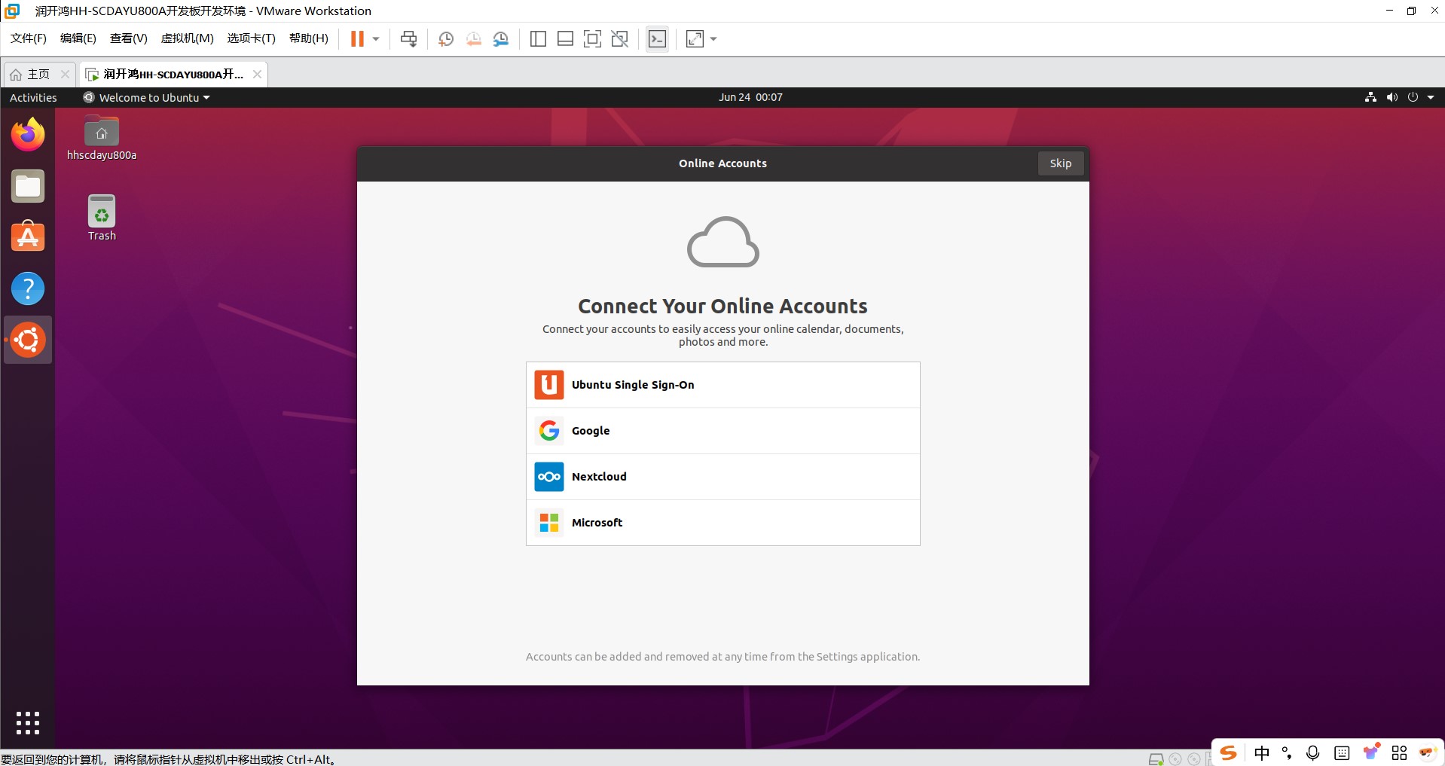Open the clock showing Jun 24 00:07

(x=750, y=97)
